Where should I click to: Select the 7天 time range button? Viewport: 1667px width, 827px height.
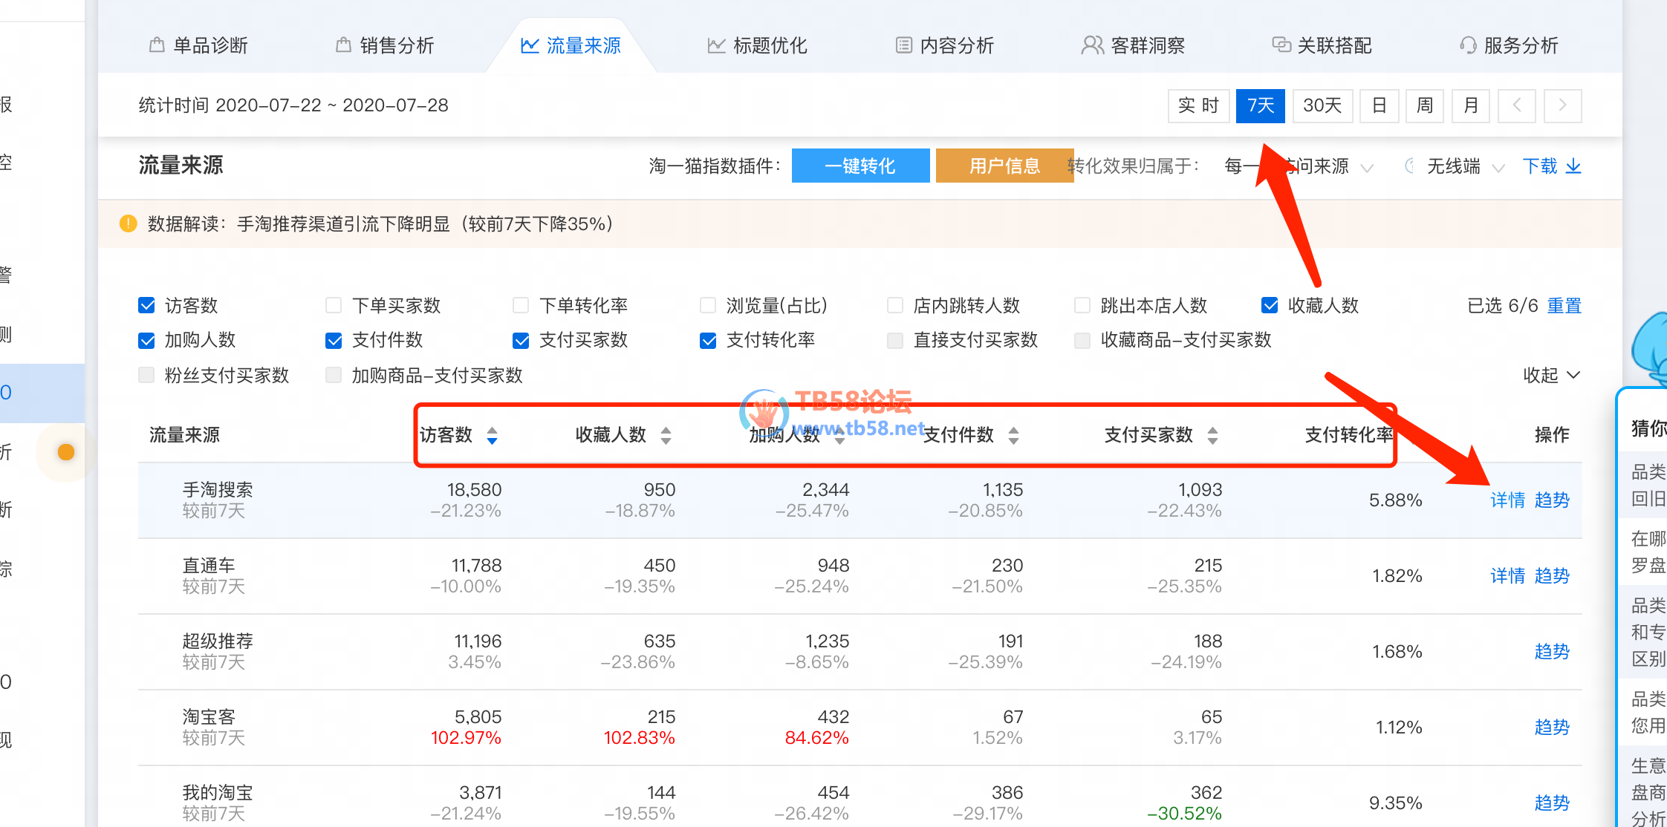1261,105
